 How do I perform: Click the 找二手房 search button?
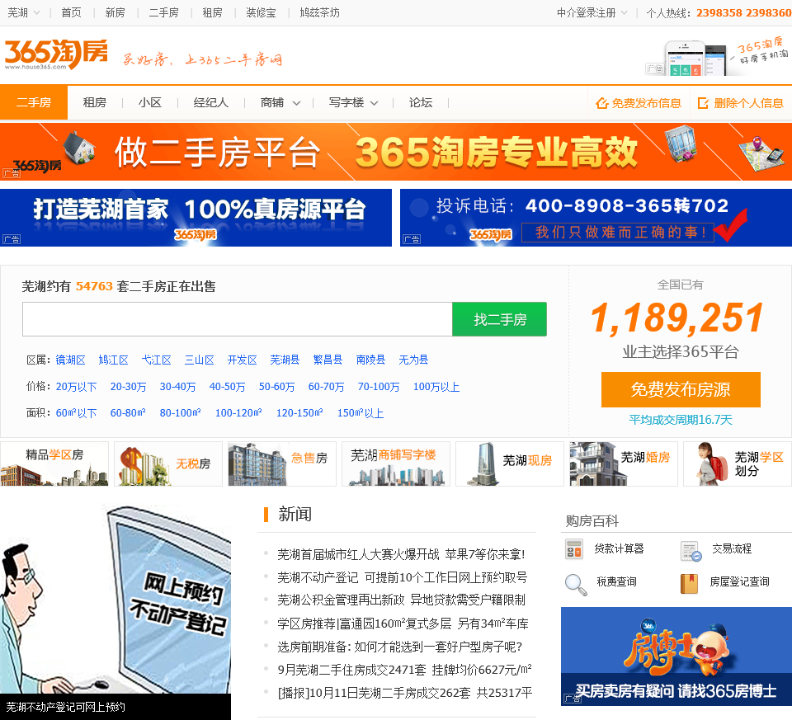click(x=500, y=319)
